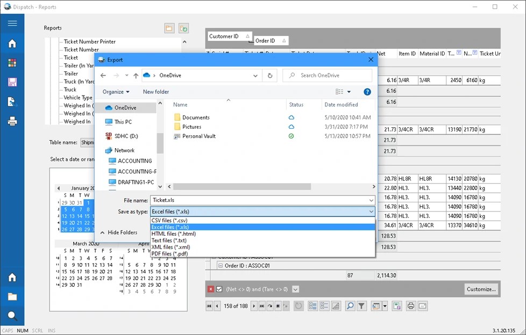This screenshot has width=526, height=335.
Task: Select the Print icon in left sidebar
Action: (x=13, y=121)
